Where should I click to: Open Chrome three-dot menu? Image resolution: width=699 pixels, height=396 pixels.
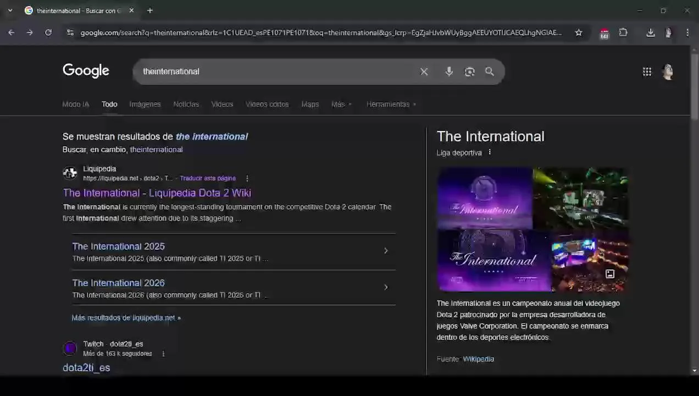(687, 32)
